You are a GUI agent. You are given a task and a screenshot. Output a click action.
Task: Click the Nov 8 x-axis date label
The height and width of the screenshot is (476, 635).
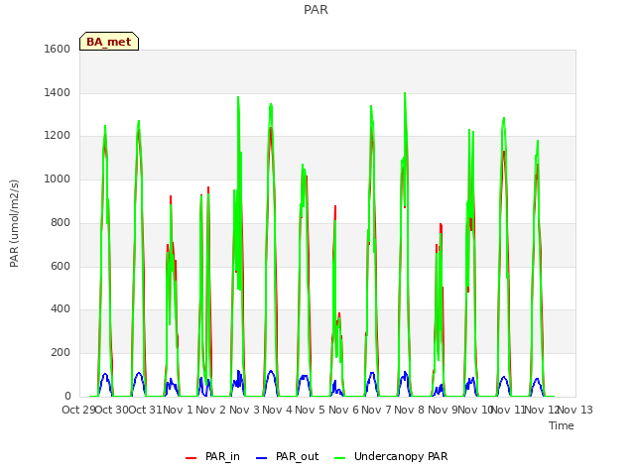coord(410,410)
